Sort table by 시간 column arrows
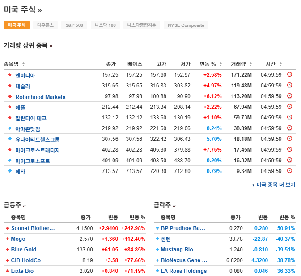This screenshot has height=276, width=301. click(281, 64)
